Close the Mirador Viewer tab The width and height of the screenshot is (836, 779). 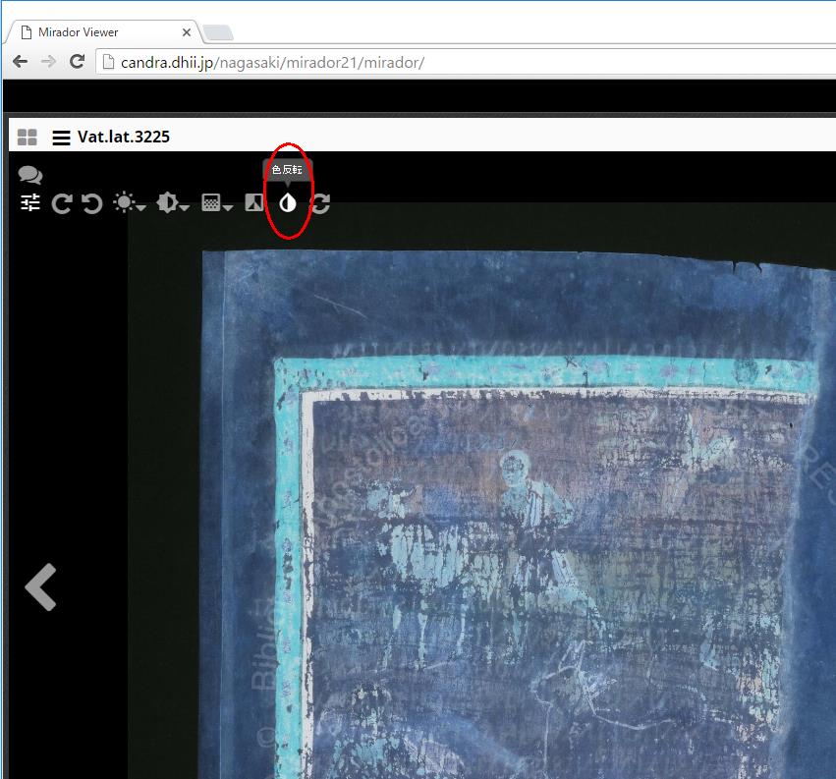point(187,32)
